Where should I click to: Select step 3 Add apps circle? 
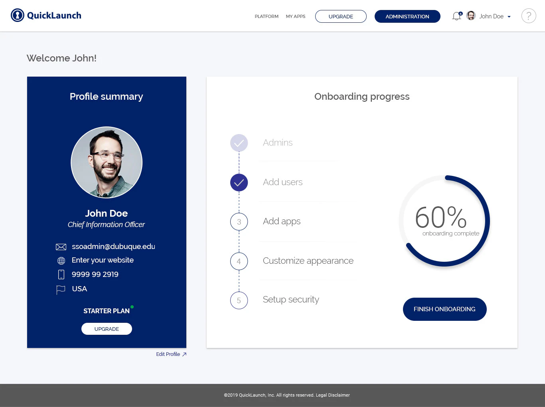click(x=239, y=221)
